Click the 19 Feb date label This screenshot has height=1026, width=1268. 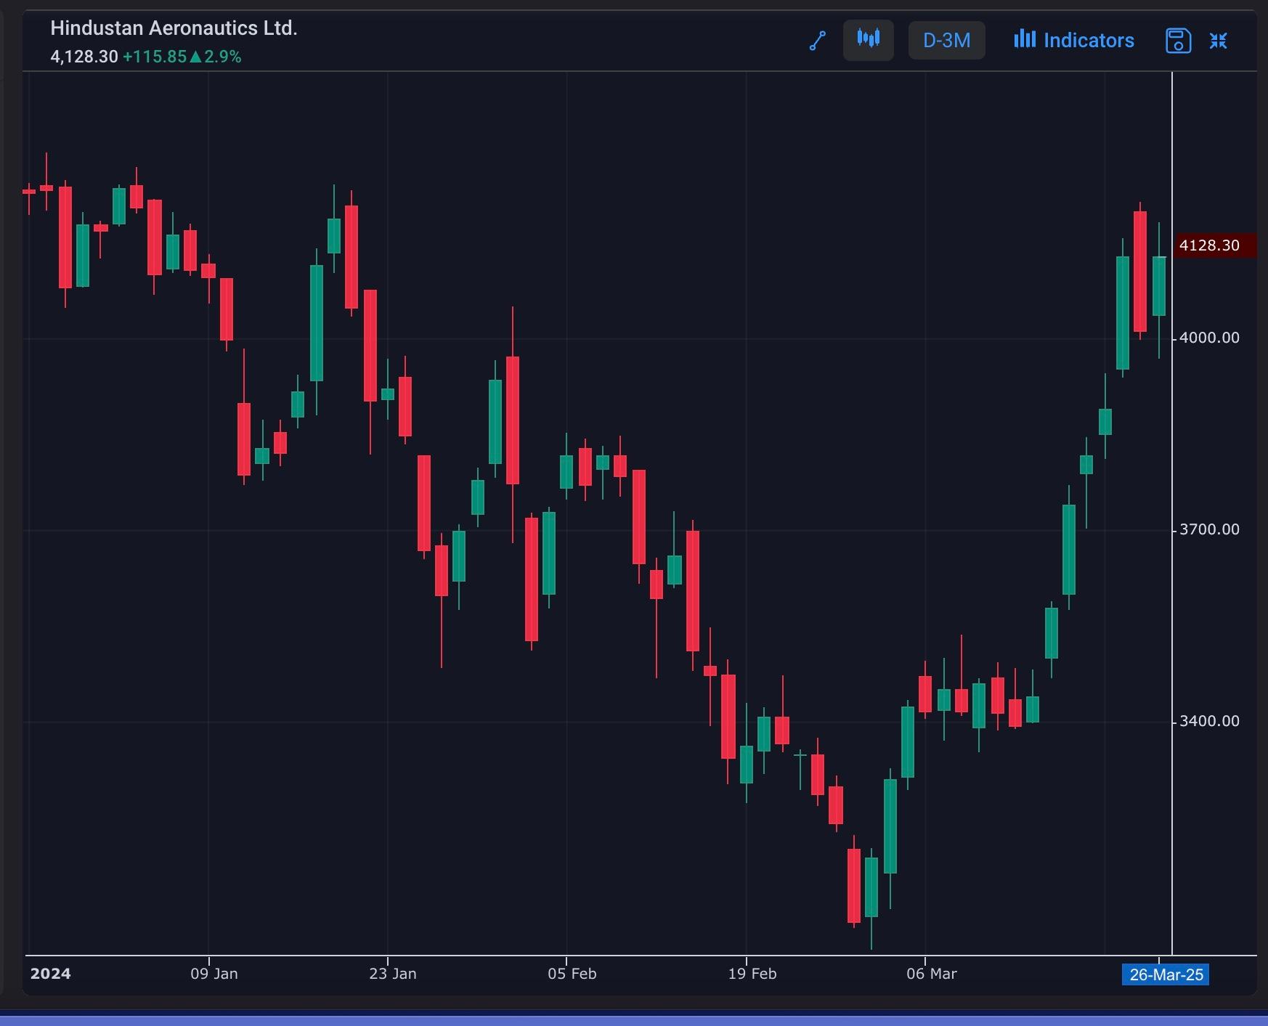752,974
